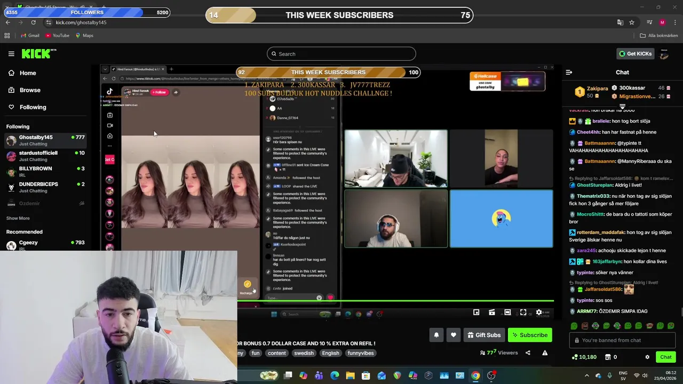Click the banned chat input box
Screen dimensions: 683x384
pos(622,340)
